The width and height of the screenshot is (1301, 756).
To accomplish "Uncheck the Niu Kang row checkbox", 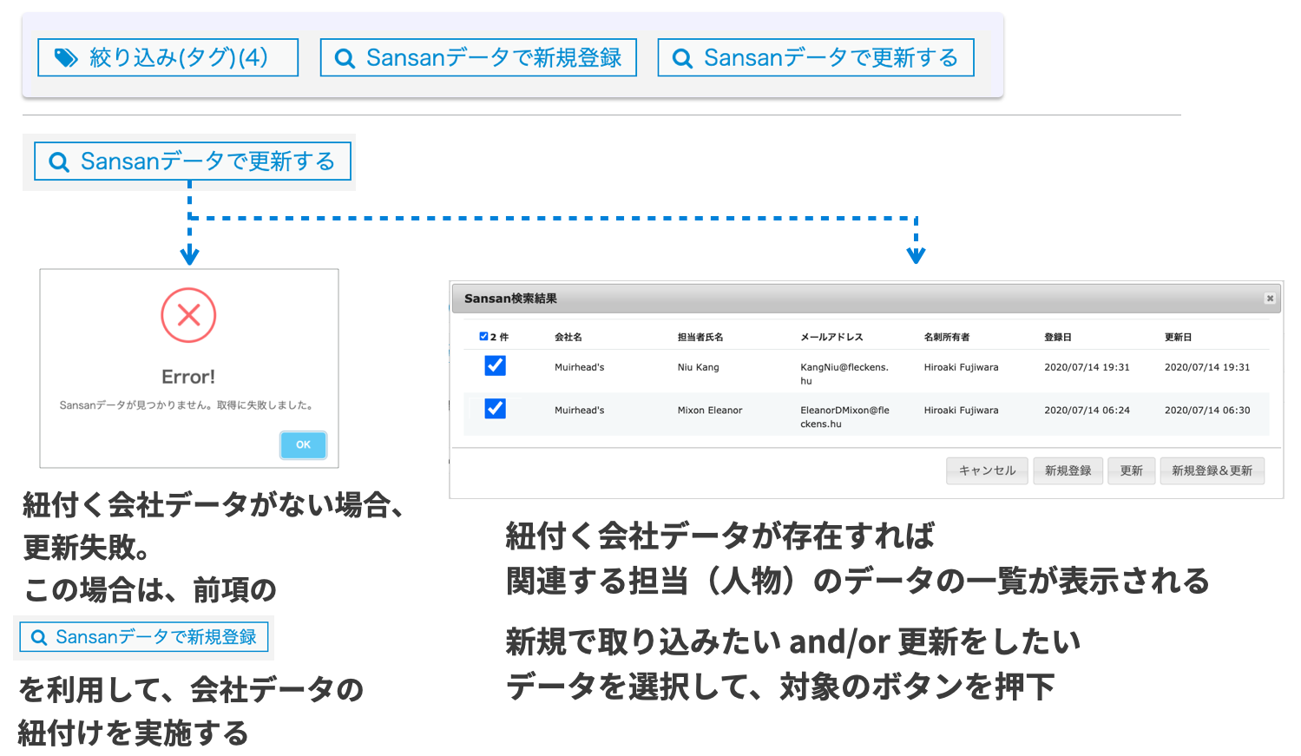I will pos(495,366).
